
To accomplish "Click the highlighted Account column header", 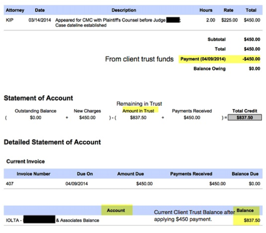I will coord(116,210).
